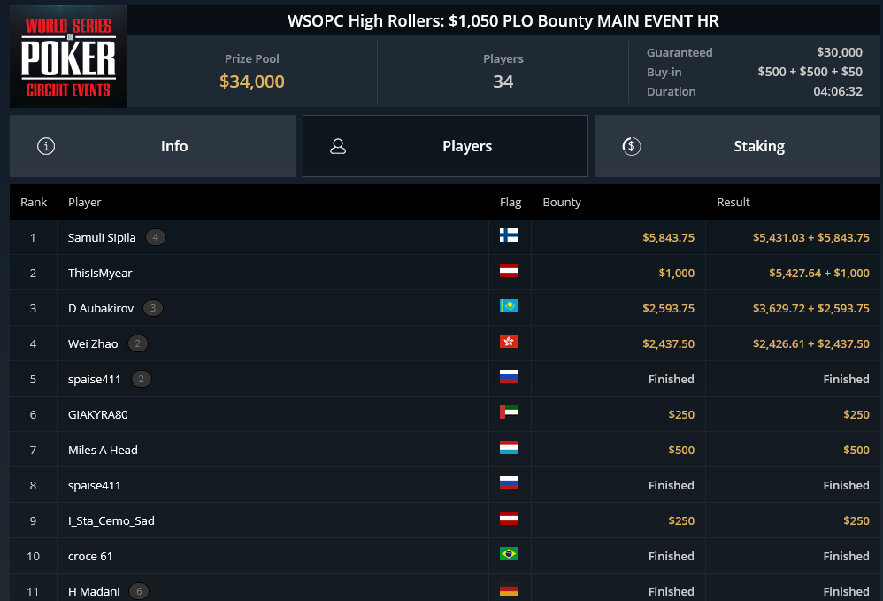Click the Staking dollar icon
This screenshot has width=883, height=601.
pos(631,146)
